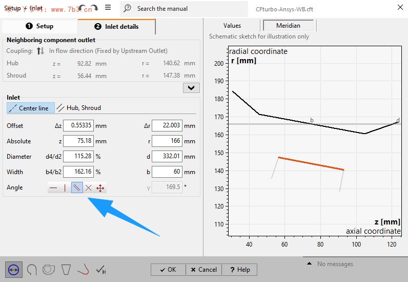This screenshot has width=408, height=282.
Task: Click the diameter d input field
Action: (x=167, y=156)
